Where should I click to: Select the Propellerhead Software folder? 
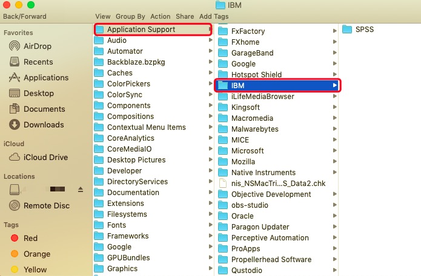277,260
